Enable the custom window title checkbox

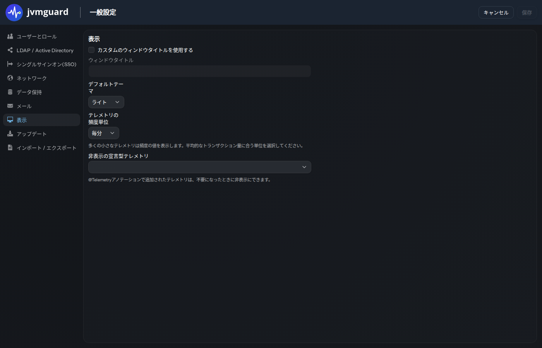point(91,50)
